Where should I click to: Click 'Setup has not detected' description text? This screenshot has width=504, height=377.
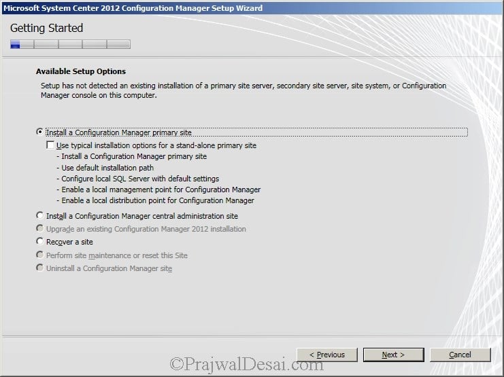click(x=243, y=90)
